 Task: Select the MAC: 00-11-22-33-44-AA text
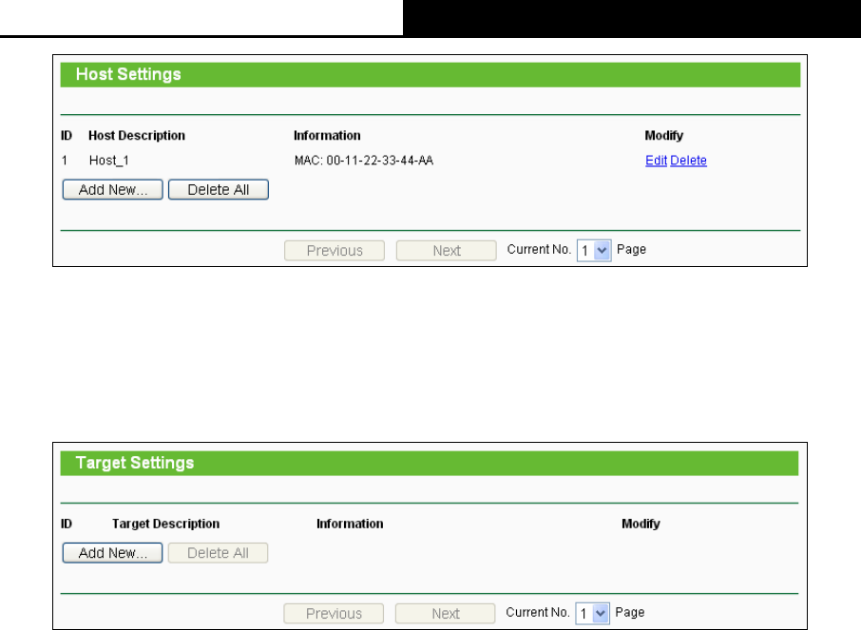[364, 161]
